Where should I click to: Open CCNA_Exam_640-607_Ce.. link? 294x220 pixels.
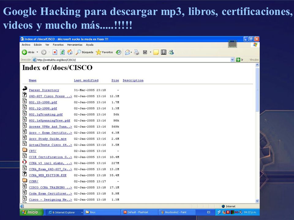click(x=51, y=169)
